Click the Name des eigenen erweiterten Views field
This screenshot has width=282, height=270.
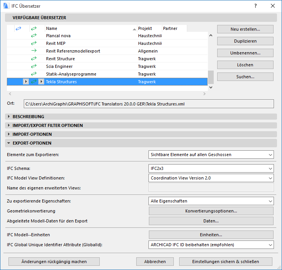(x=211, y=188)
